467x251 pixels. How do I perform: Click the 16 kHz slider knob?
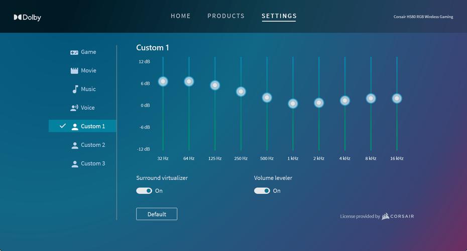(397, 98)
